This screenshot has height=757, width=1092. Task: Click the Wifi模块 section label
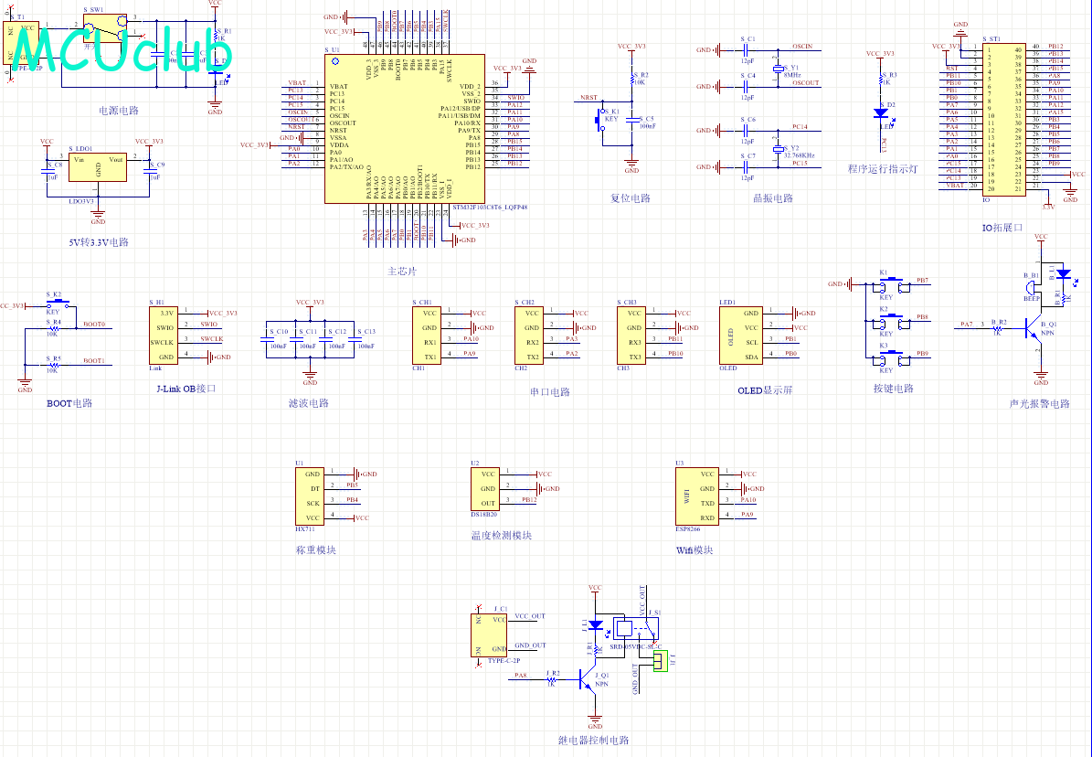click(694, 550)
